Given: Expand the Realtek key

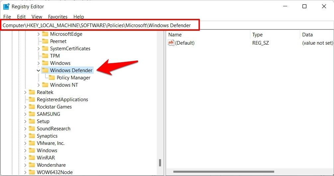Looking at the screenshot, I should 25,92.
